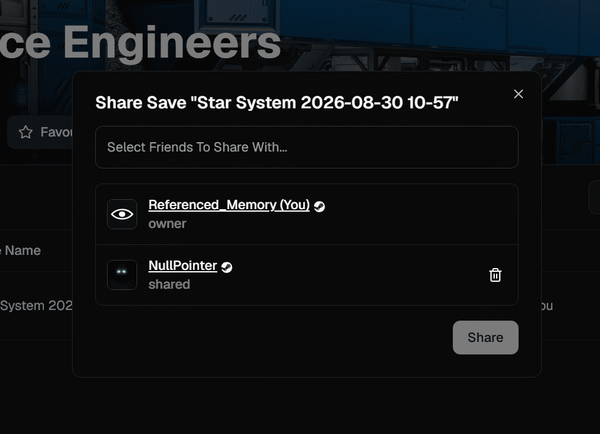The height and width of the screenshot is (434, 600).
Task: Confirm sharing with the Share button
Action: pyautogui.click(x=485, y=337)
